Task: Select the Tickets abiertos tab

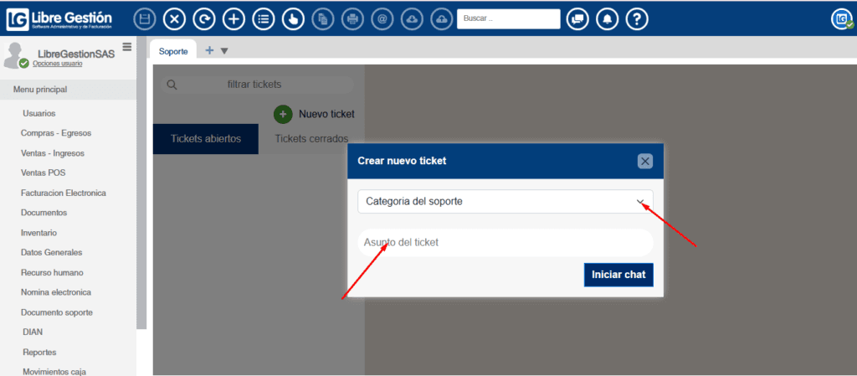Action: tap(206, 139)
